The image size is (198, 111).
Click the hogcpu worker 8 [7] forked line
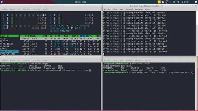(x=134, y=15)
